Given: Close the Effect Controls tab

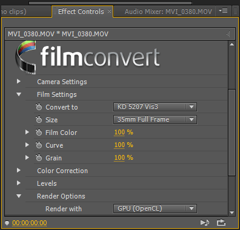Looking at the screenshot, I should click(x=109, y=11).
